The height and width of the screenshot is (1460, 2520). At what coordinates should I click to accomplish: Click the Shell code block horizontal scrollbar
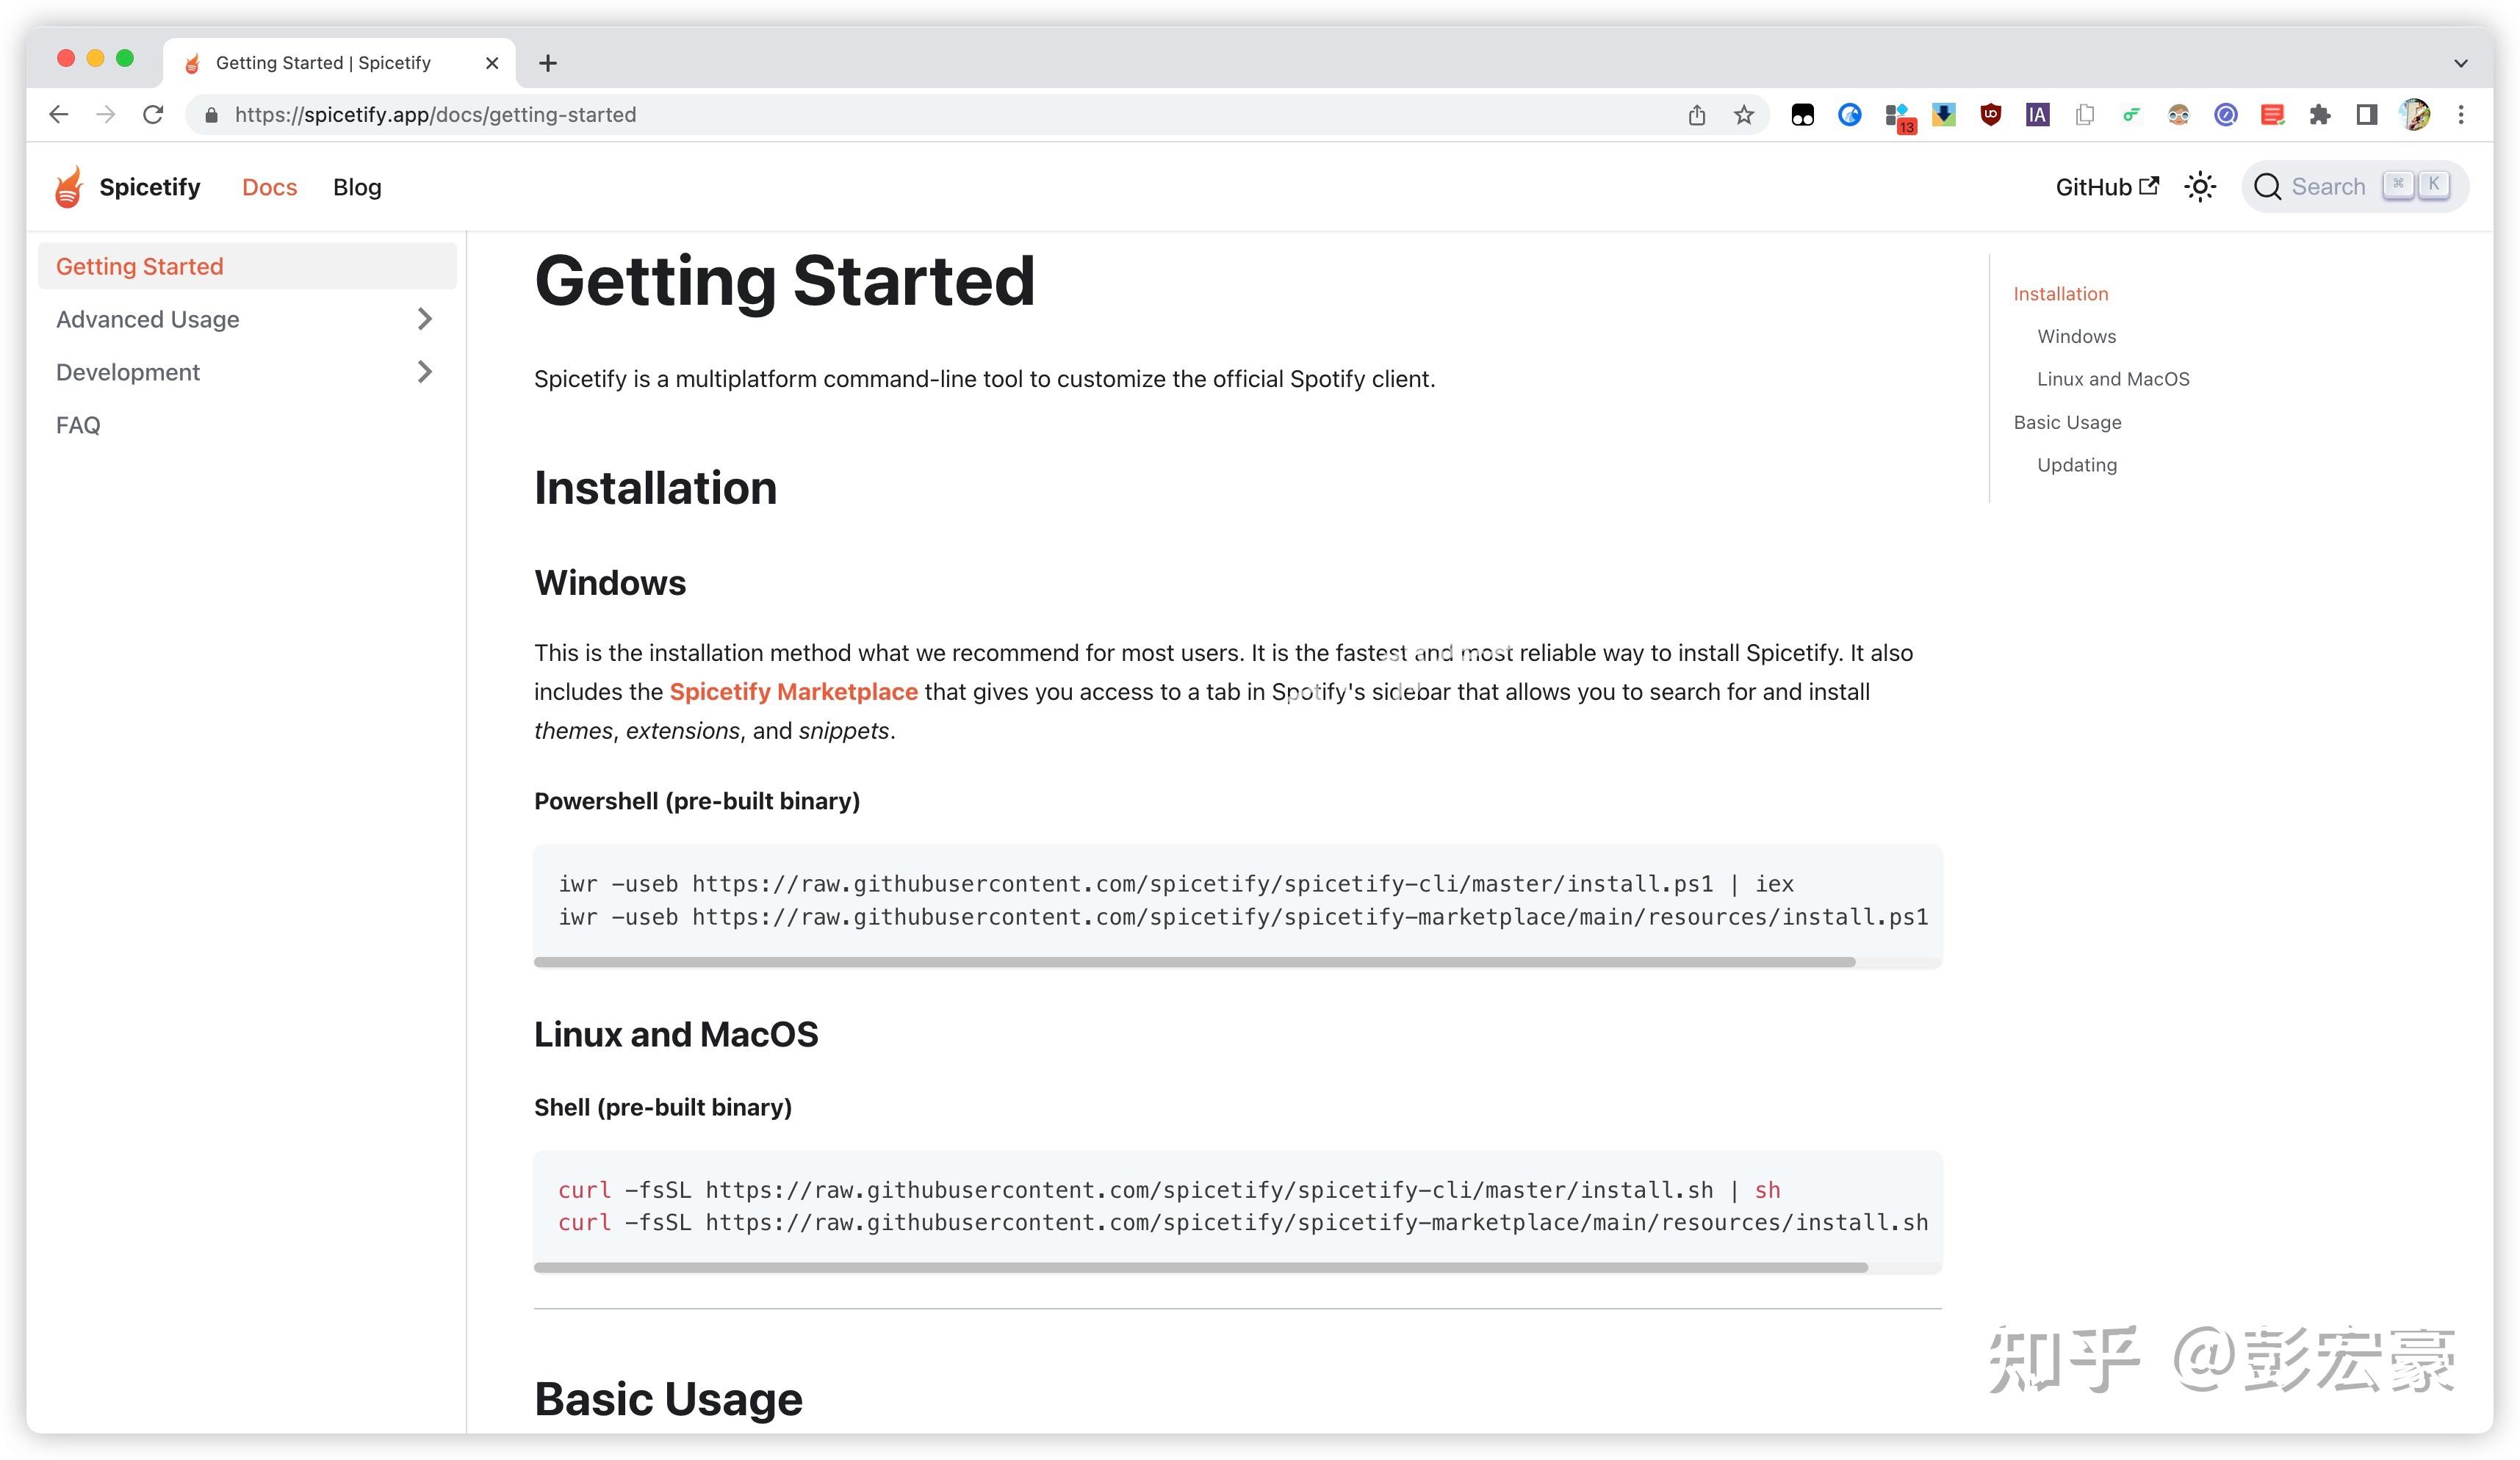[x=1200, y=1268]
